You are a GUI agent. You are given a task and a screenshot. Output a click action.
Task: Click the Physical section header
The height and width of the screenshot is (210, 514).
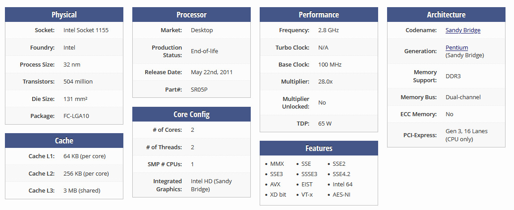coord(64,15)
